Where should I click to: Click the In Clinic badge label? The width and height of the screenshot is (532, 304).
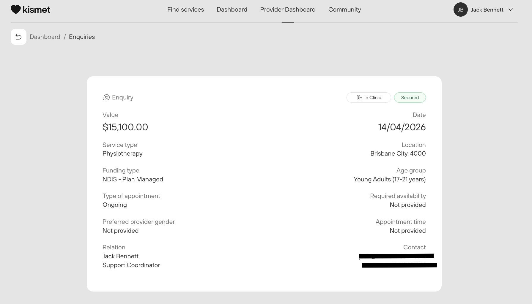(x=373, y=98)
